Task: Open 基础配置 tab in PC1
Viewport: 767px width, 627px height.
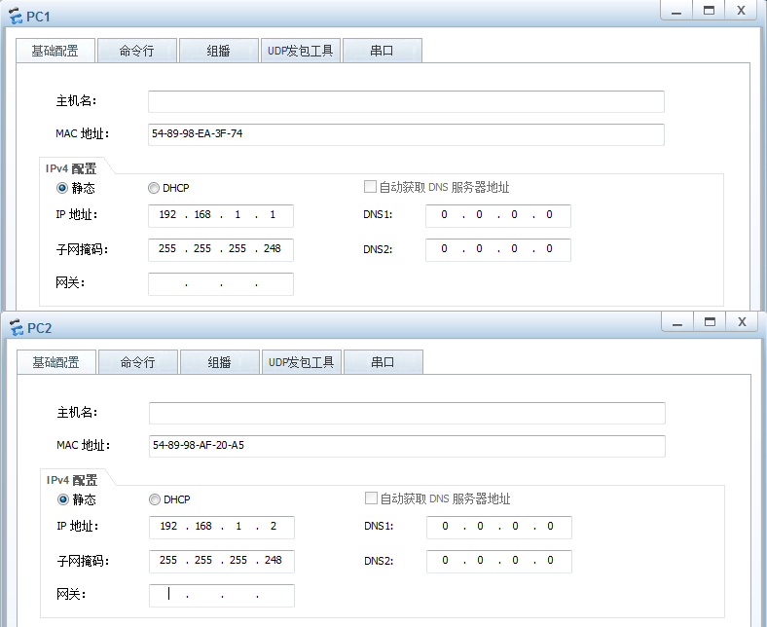Action: 55,51
